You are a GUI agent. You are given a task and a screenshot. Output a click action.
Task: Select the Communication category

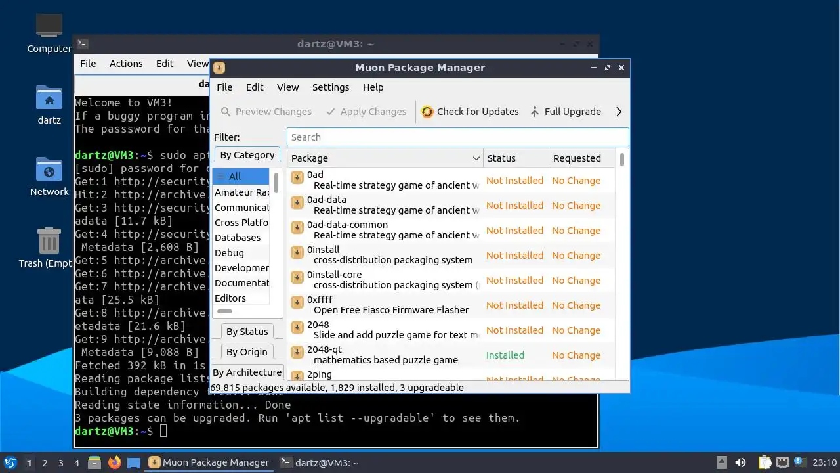pyautogui.click(x=240, y=208)
